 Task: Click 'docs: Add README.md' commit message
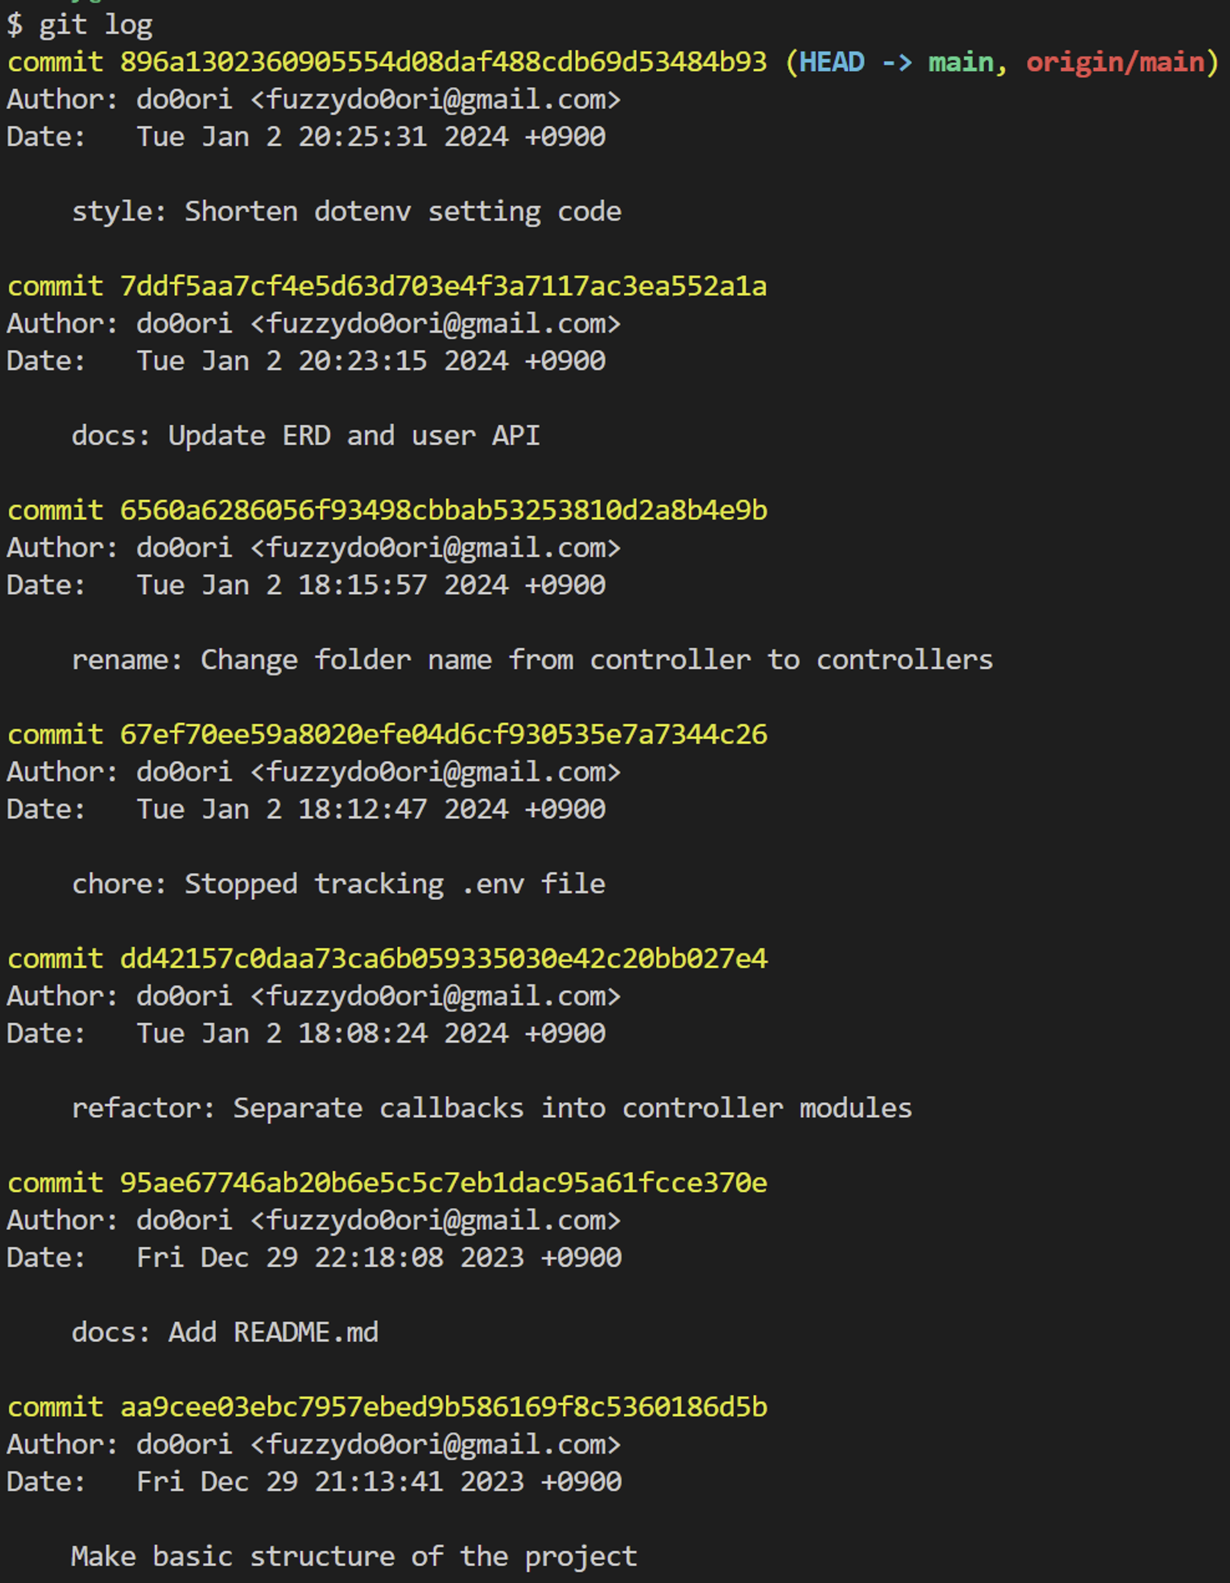tap(225, 1332)
